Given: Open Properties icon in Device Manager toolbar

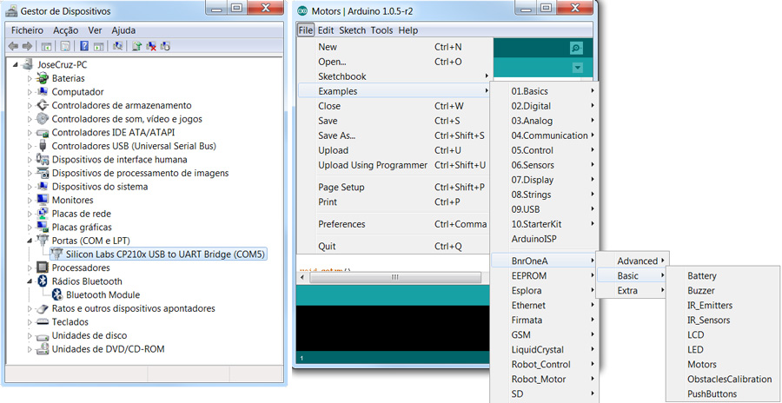Looking at the screenshot, I should 65,46.
